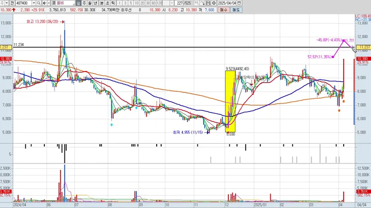The height and width of the screenshot is (208, 371).
Task: Click the LC:109.4 label at top right
Action: point(363,16)
